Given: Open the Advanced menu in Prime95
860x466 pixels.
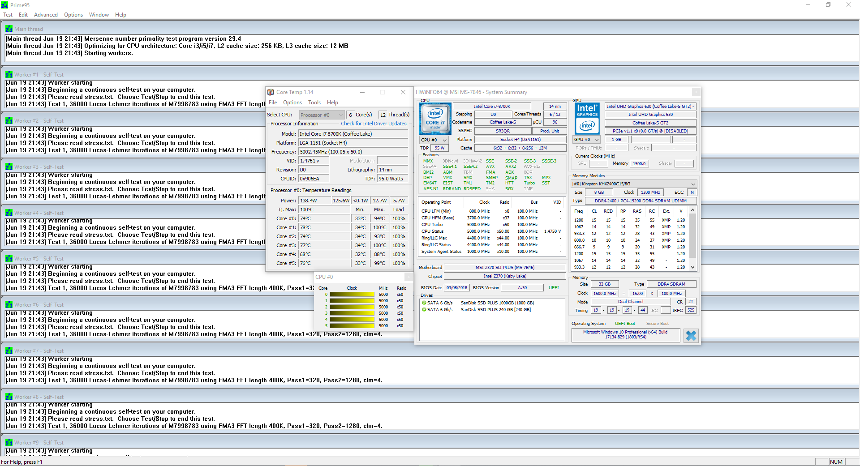Looking at the screenshot, I should pyautogui.click(x=46, y=15).
